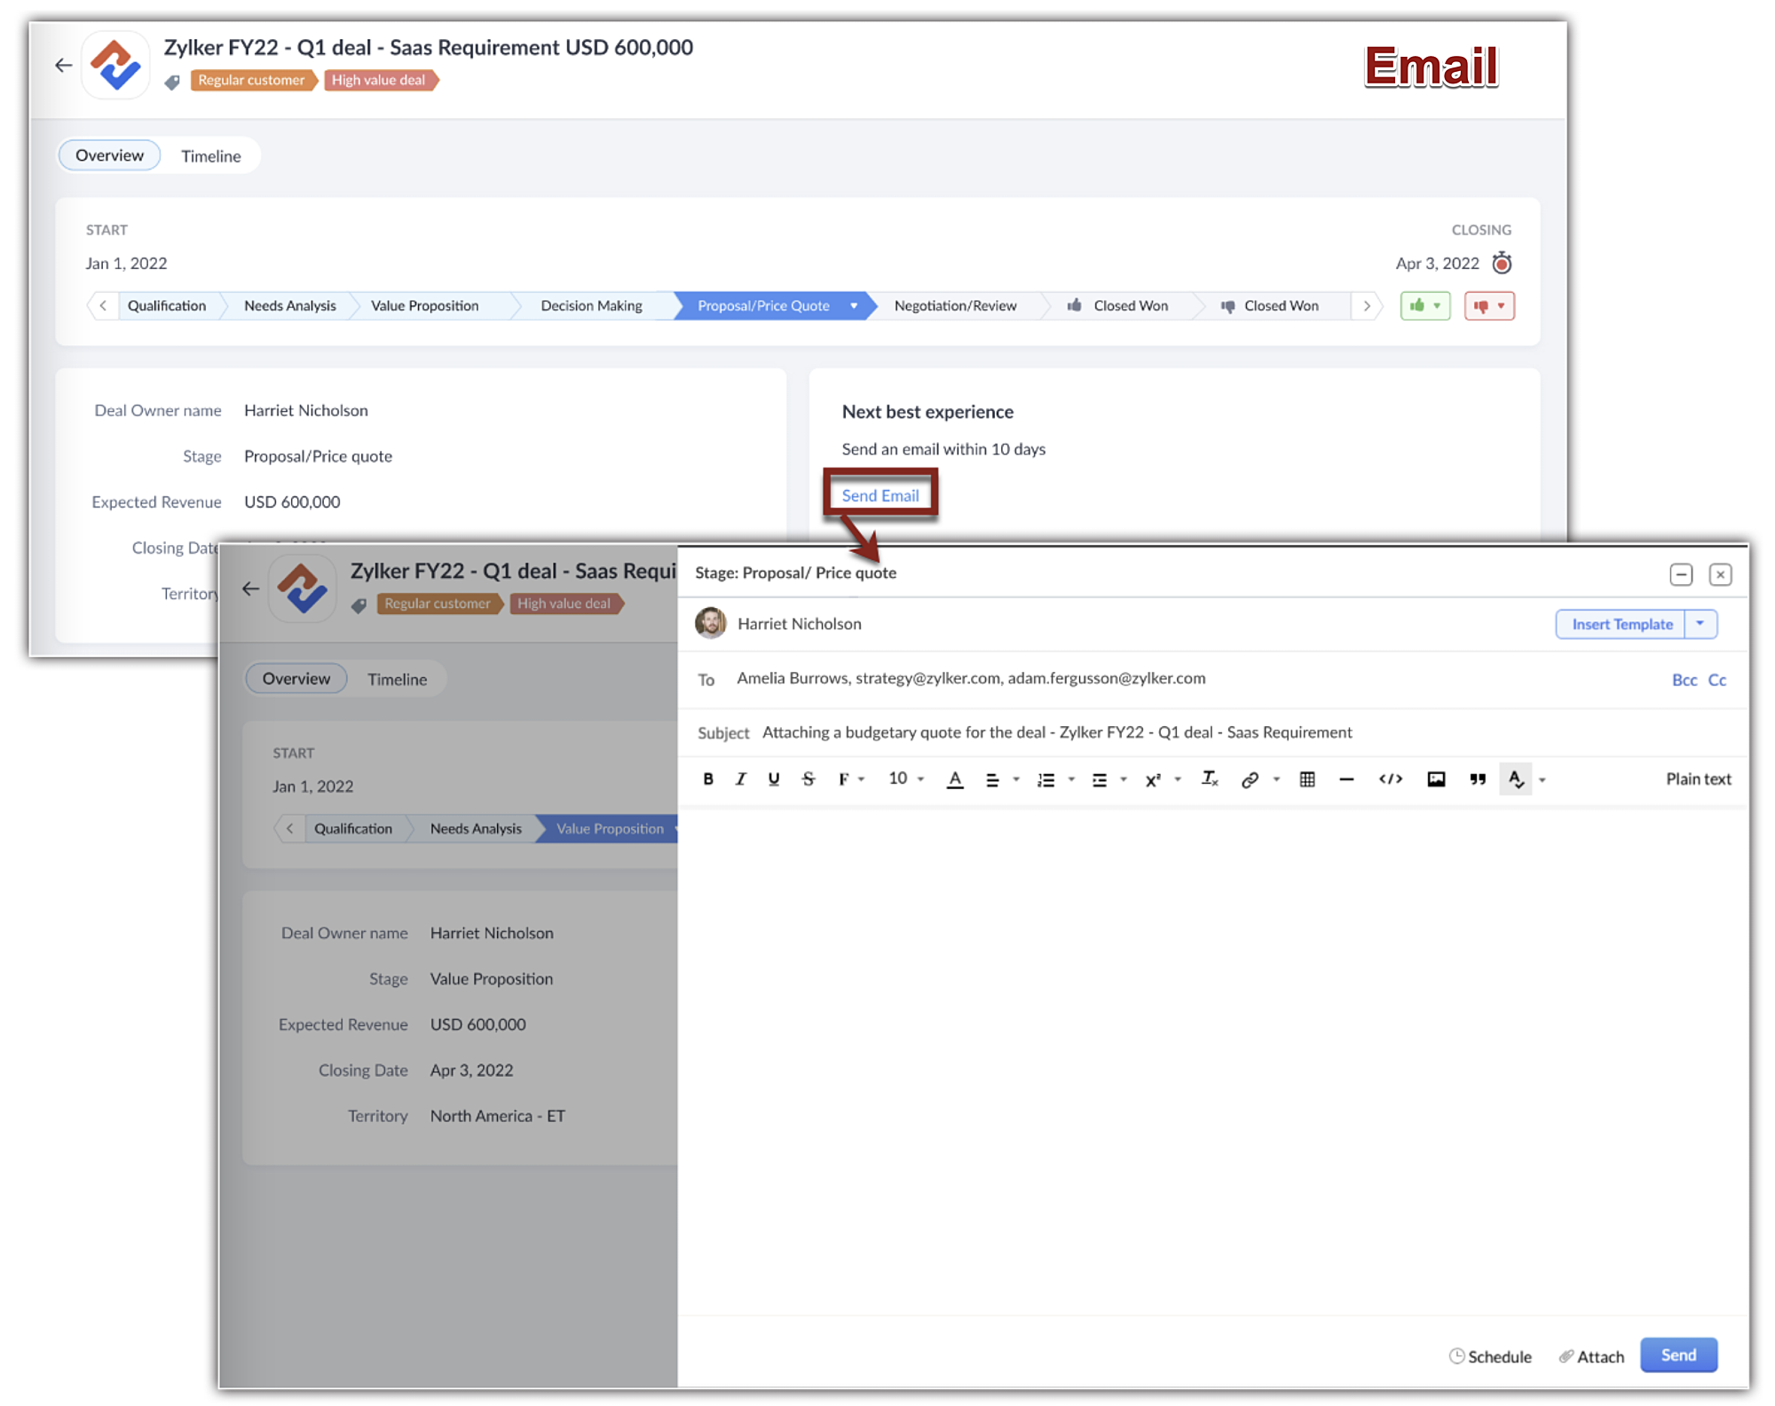Toggle bold formatting in email editor
This screenshot has width=1775, height=1406.
point(708,779)
